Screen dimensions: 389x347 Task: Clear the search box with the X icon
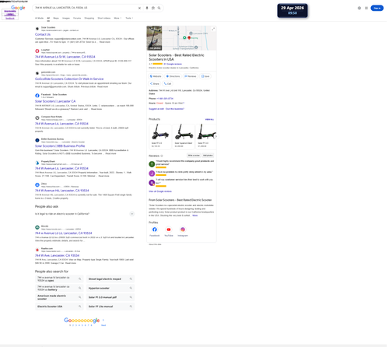tap(139, 8)
